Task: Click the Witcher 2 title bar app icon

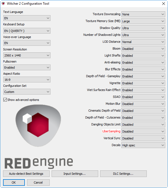Action: pyautogui.click(x=3, y=4)
